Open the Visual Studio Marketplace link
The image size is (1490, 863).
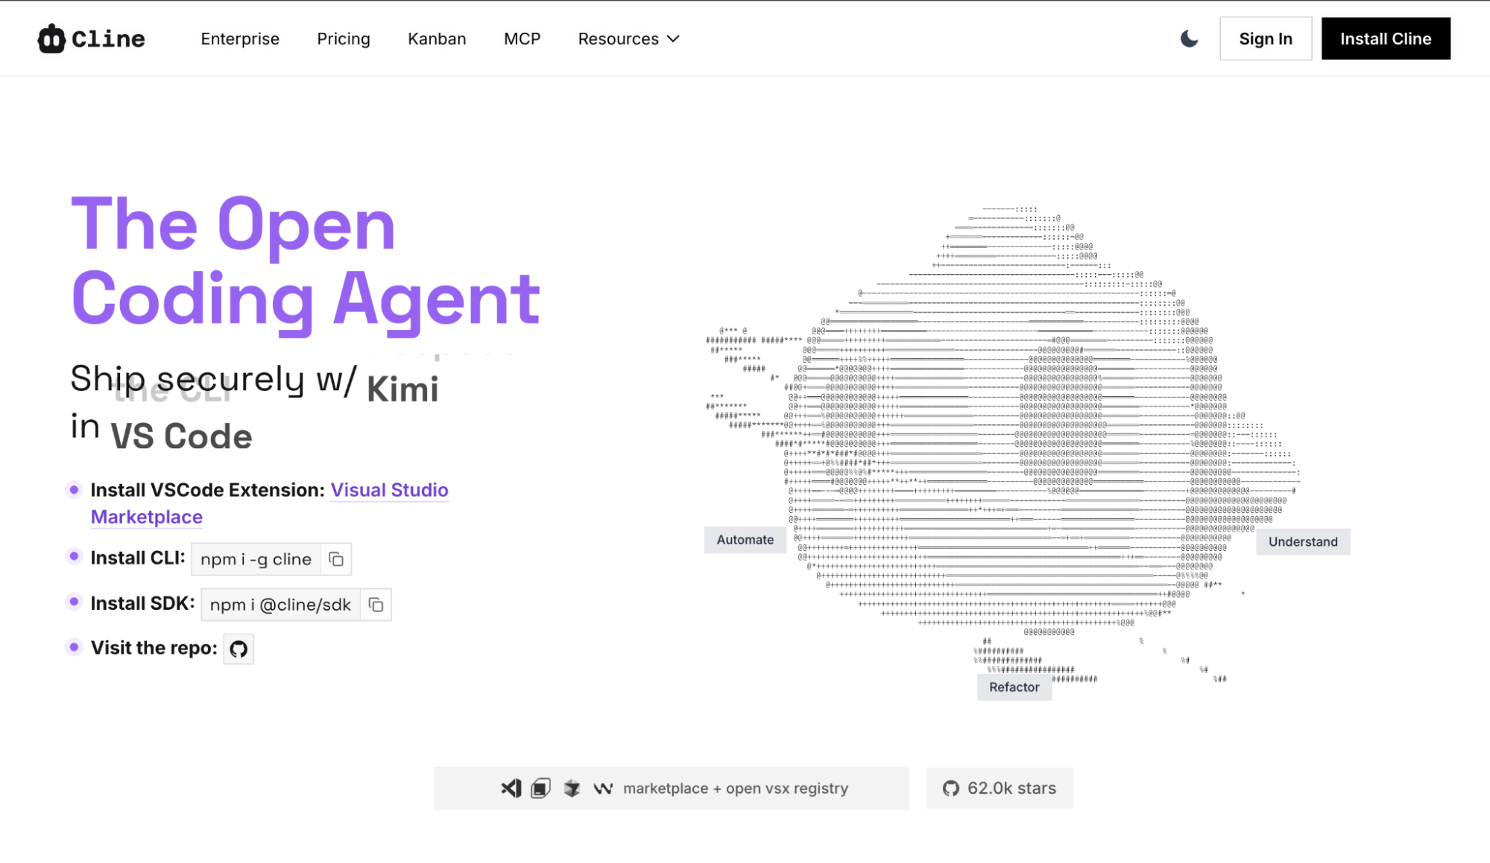coord(389,490)
